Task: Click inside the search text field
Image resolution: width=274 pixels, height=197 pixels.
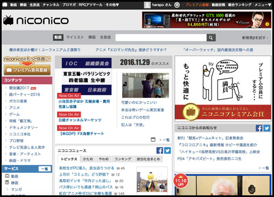Action: coord(161,38)
